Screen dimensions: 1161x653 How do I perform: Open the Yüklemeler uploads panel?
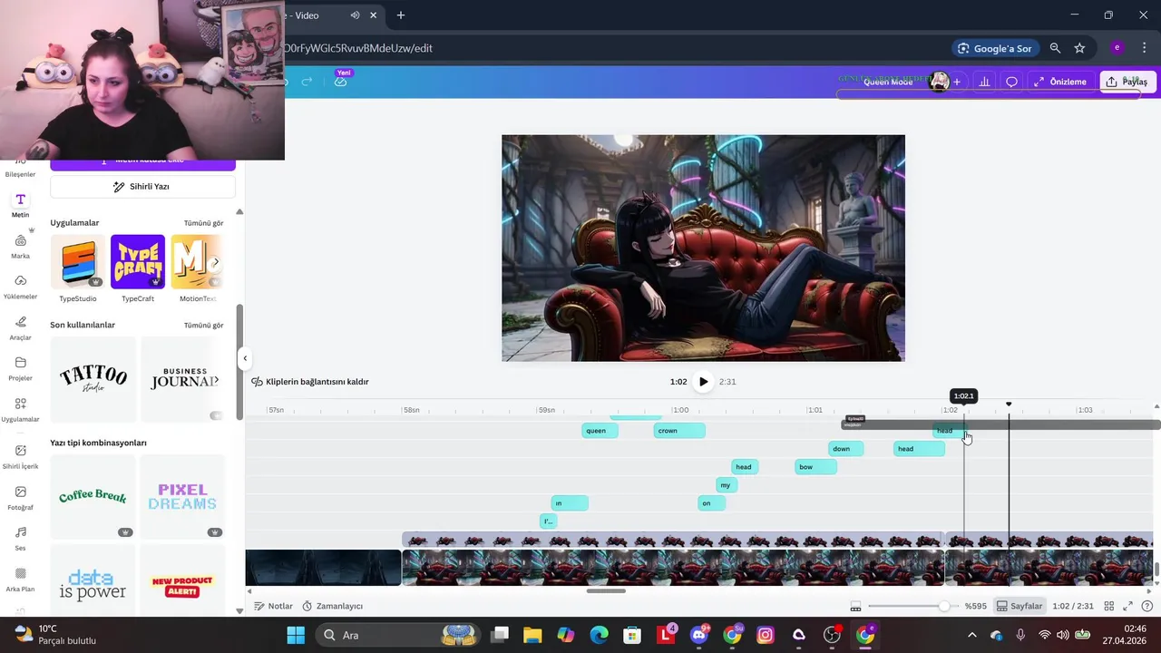click(20, 287)
